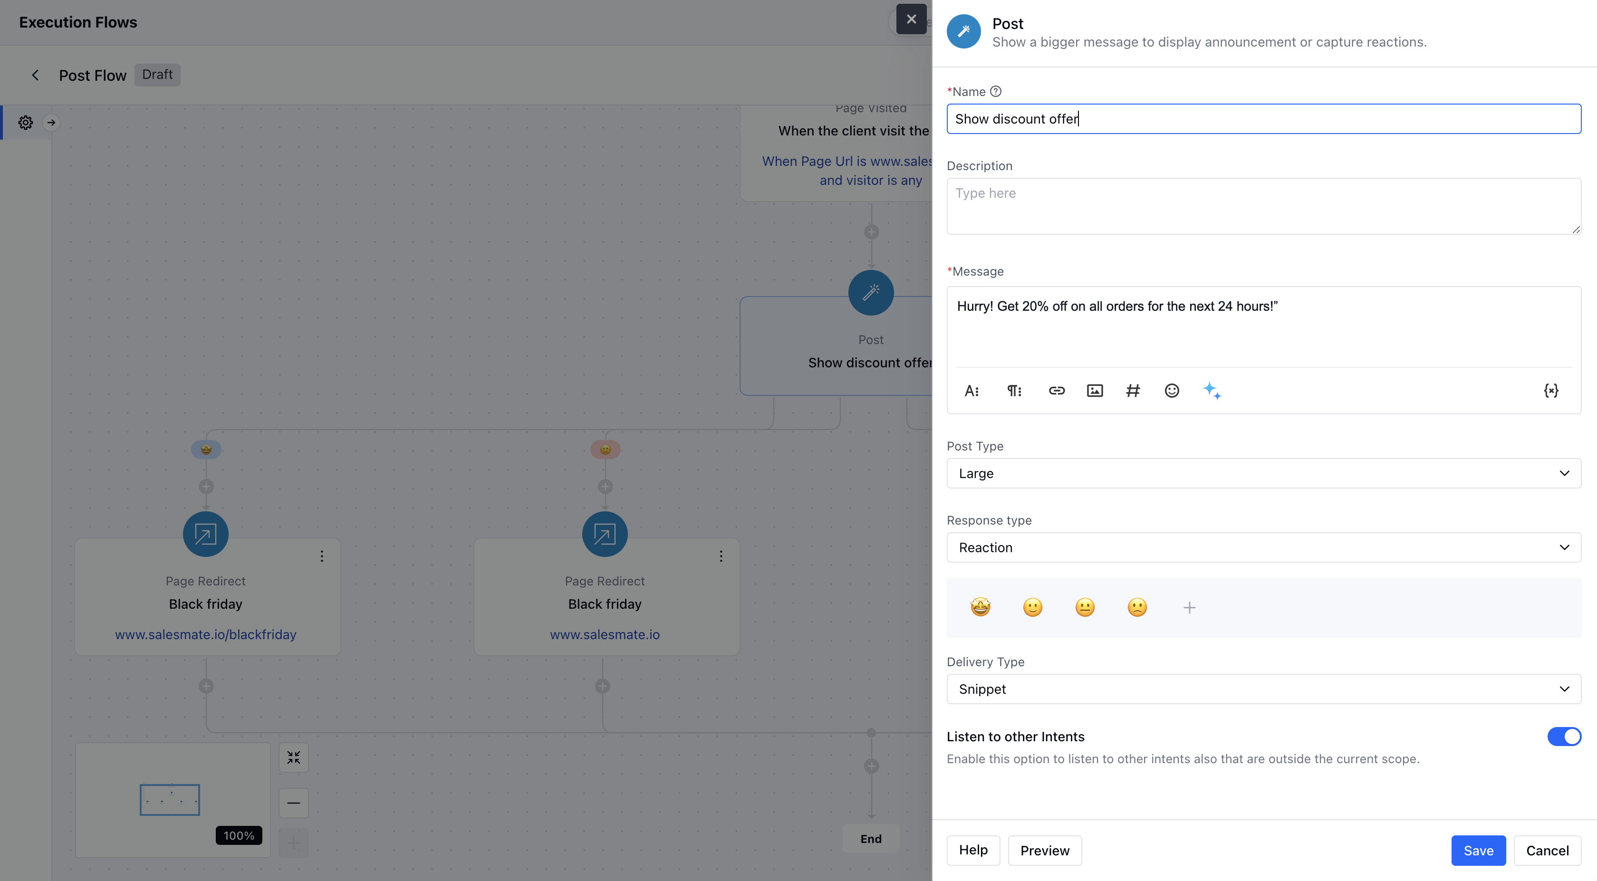Image resolution: width=1597 pixels, height=881 pixels.
Task: Click the Save button
Action: (x=1478, y=851)
